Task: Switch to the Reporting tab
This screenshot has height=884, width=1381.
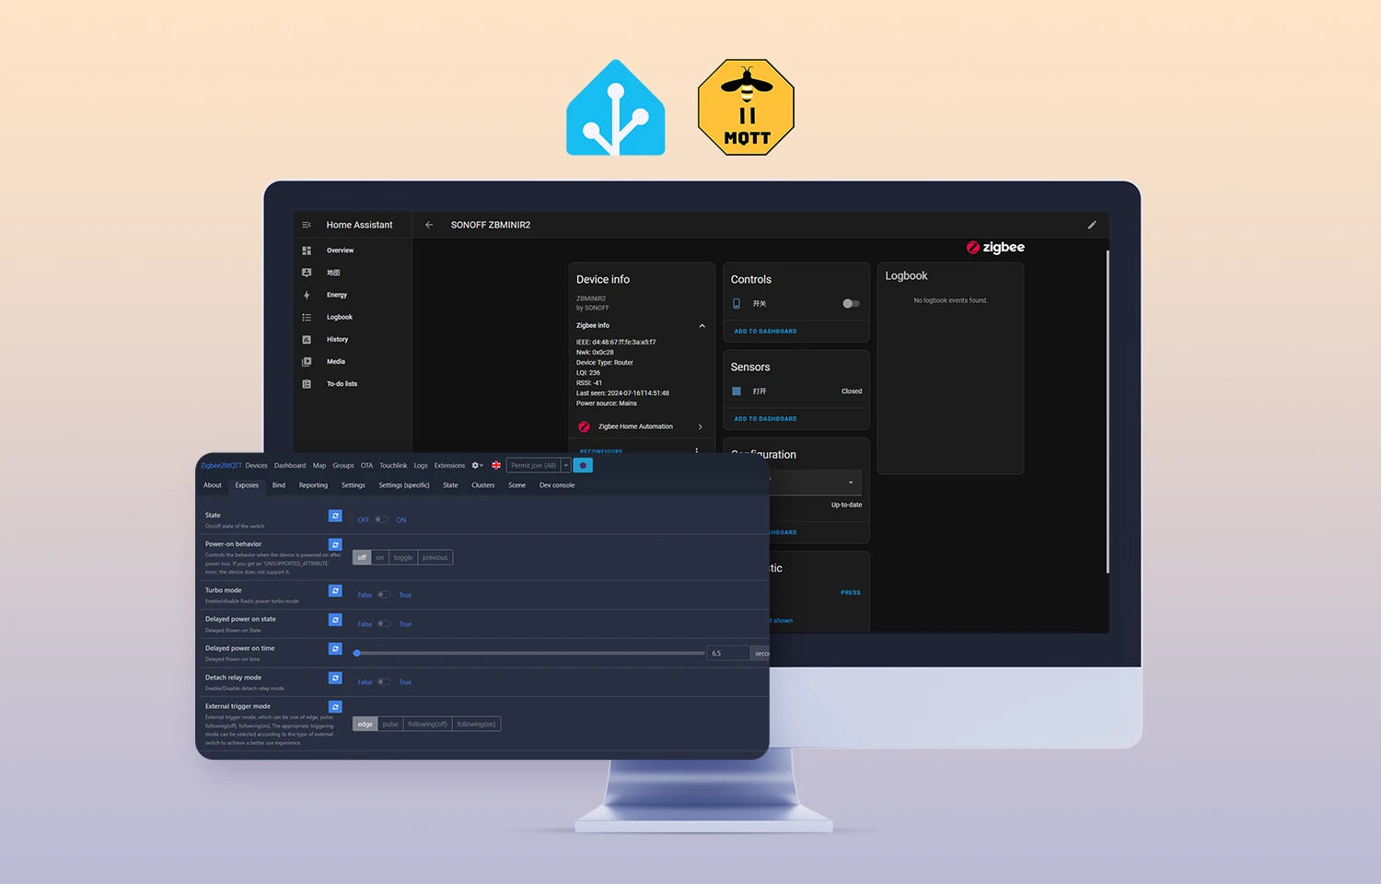Action: point(313,485)
